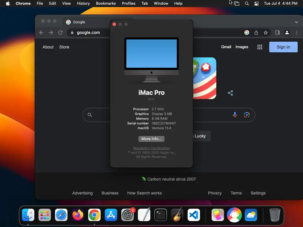Open the Regulatory Certification link
The width and height of the screenshot is (303, 227).
click(151, 148)
